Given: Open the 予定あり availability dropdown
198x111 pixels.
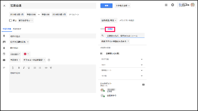Looking at the screenshot, I should point(15,60).
